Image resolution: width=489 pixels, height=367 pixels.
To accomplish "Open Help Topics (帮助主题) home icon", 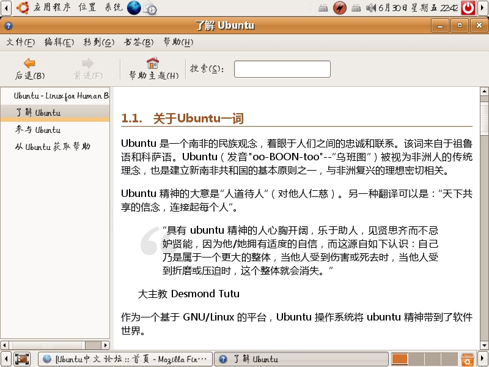I will (x=153, y=63).
